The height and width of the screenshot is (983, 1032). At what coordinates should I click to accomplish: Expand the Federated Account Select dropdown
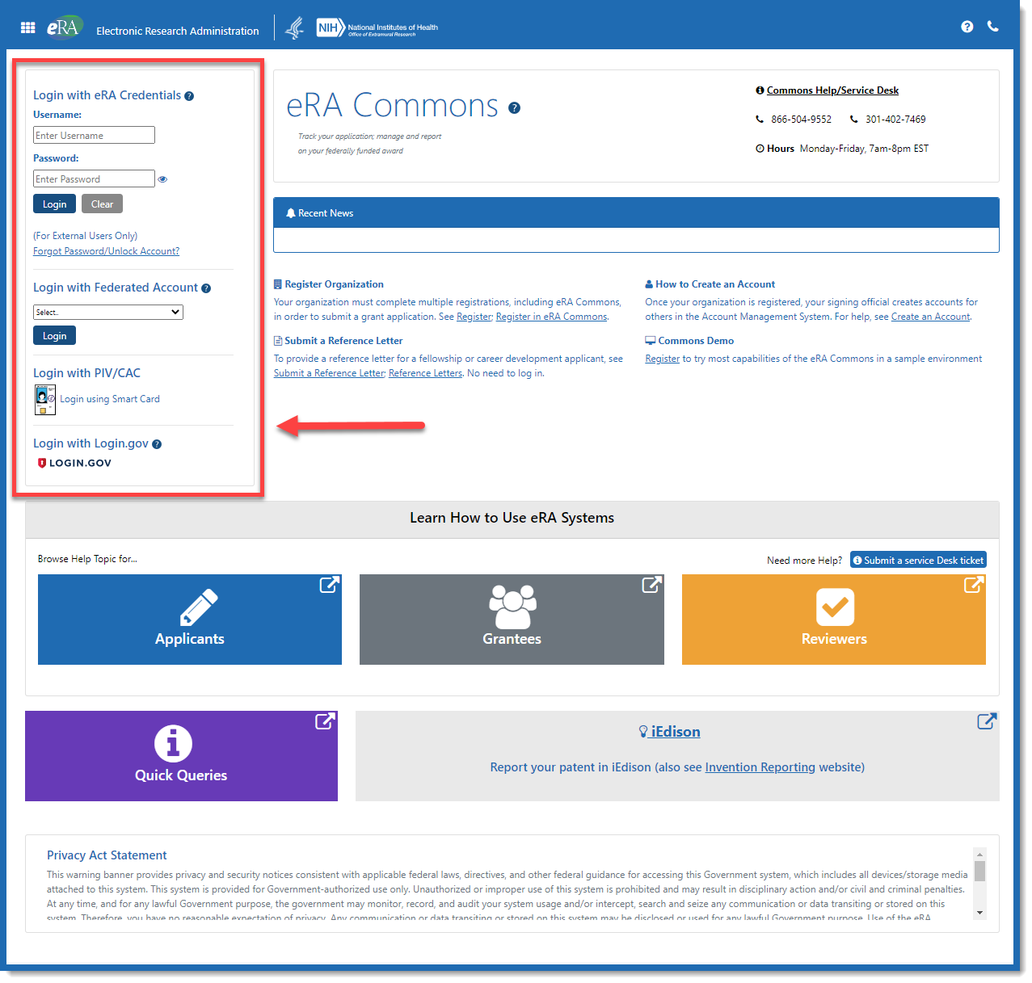pos(108,313)
